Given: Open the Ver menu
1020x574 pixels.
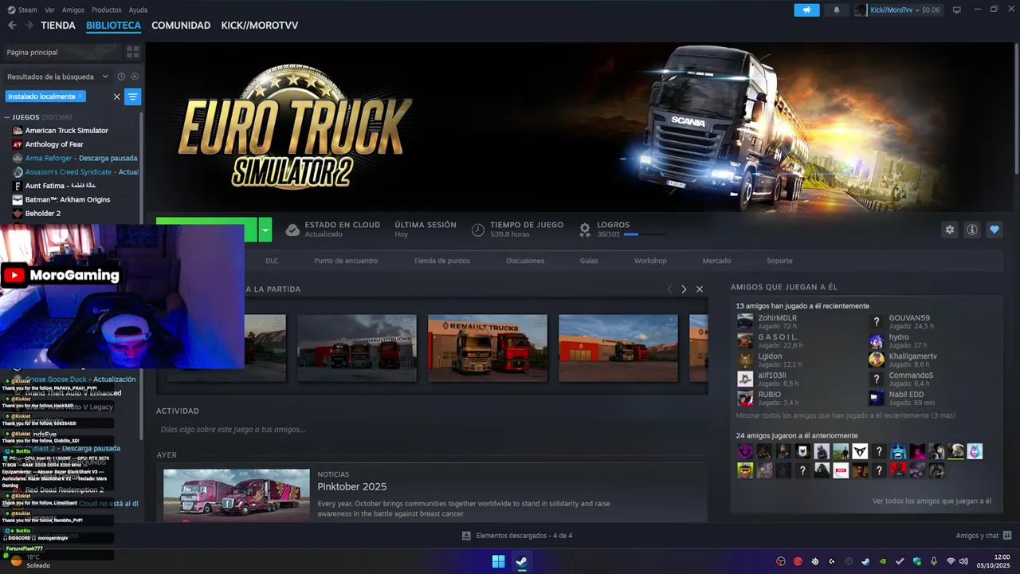Looking at the screenshot, I should (50, 10).
